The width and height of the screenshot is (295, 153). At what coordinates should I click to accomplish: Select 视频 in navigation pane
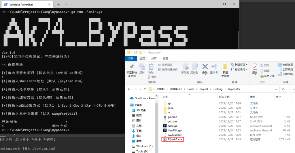click(137, 115)
